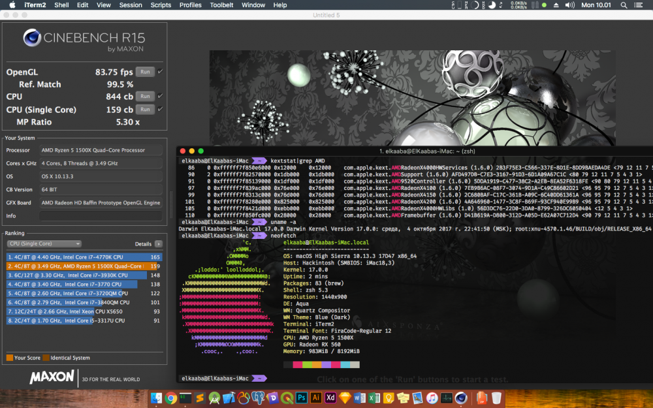
Task: Open Microsoft Excel from the Dock
Action: click(374, 398)
